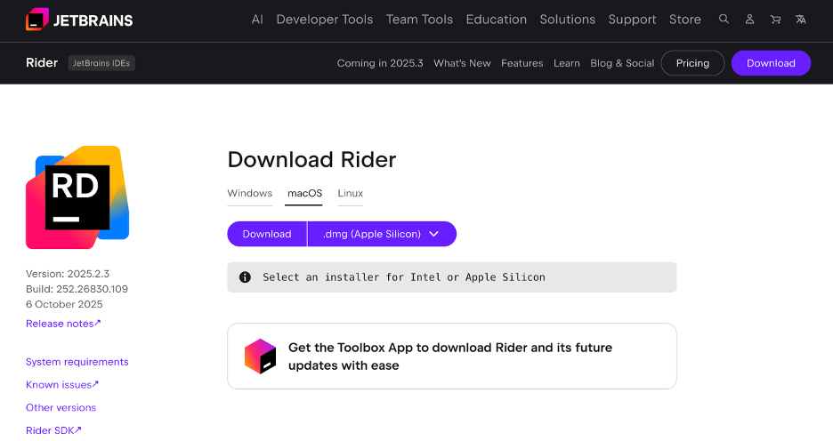Select the macOS tab

[304, 194]
